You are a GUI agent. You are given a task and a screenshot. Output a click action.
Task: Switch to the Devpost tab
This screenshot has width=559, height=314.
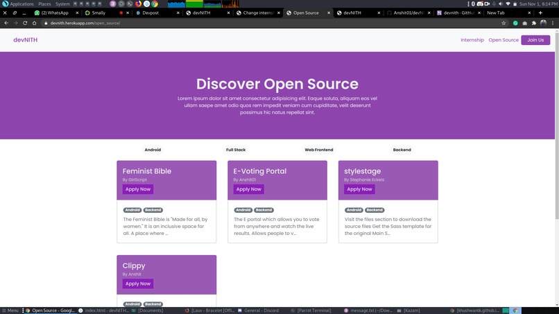pos(157,12)
